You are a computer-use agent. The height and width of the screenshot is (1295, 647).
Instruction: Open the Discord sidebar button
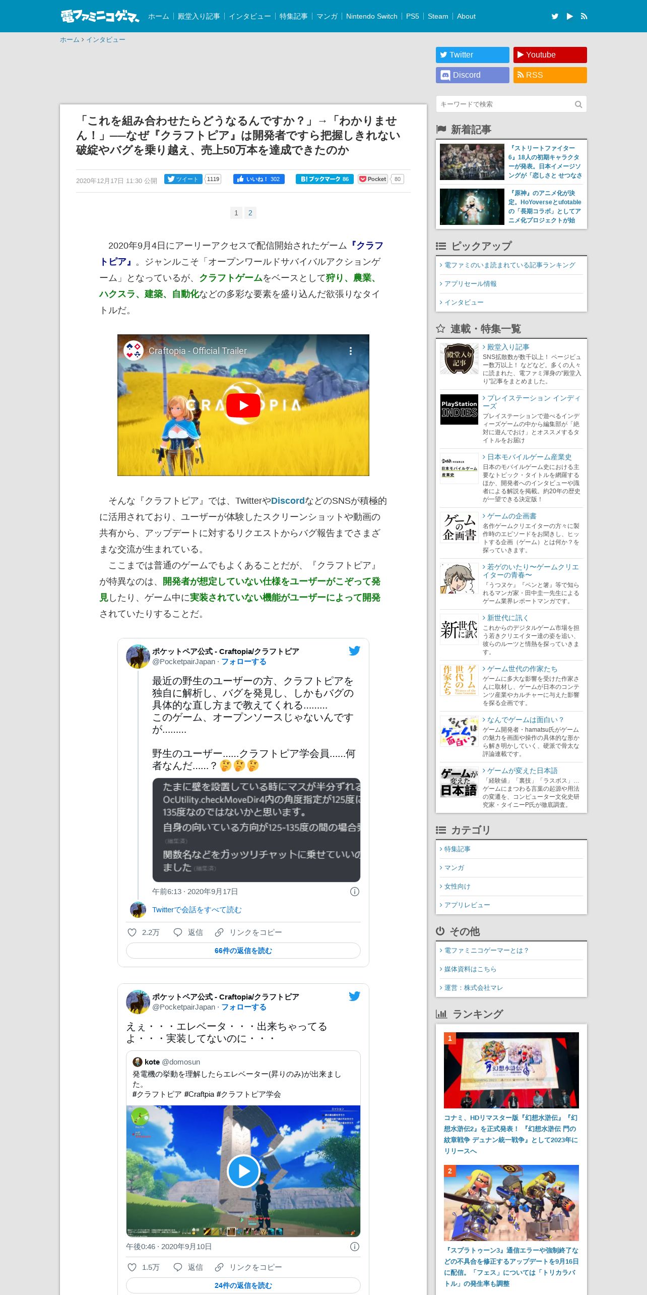click(x=473, y=75)
